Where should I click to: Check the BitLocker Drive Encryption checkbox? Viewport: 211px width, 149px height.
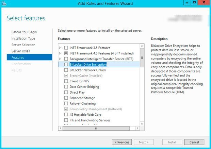pyautogui.click(x=66, y=64)
